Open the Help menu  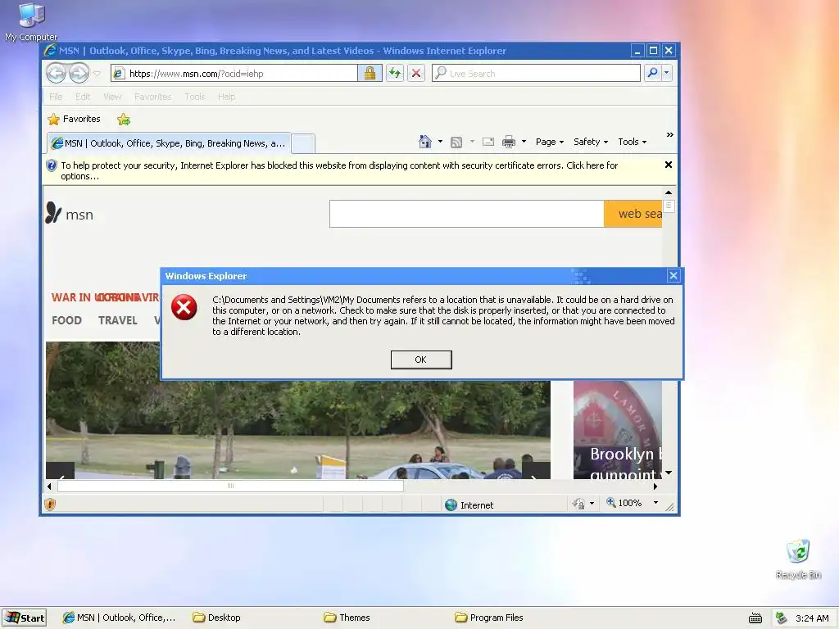point(226,97)
